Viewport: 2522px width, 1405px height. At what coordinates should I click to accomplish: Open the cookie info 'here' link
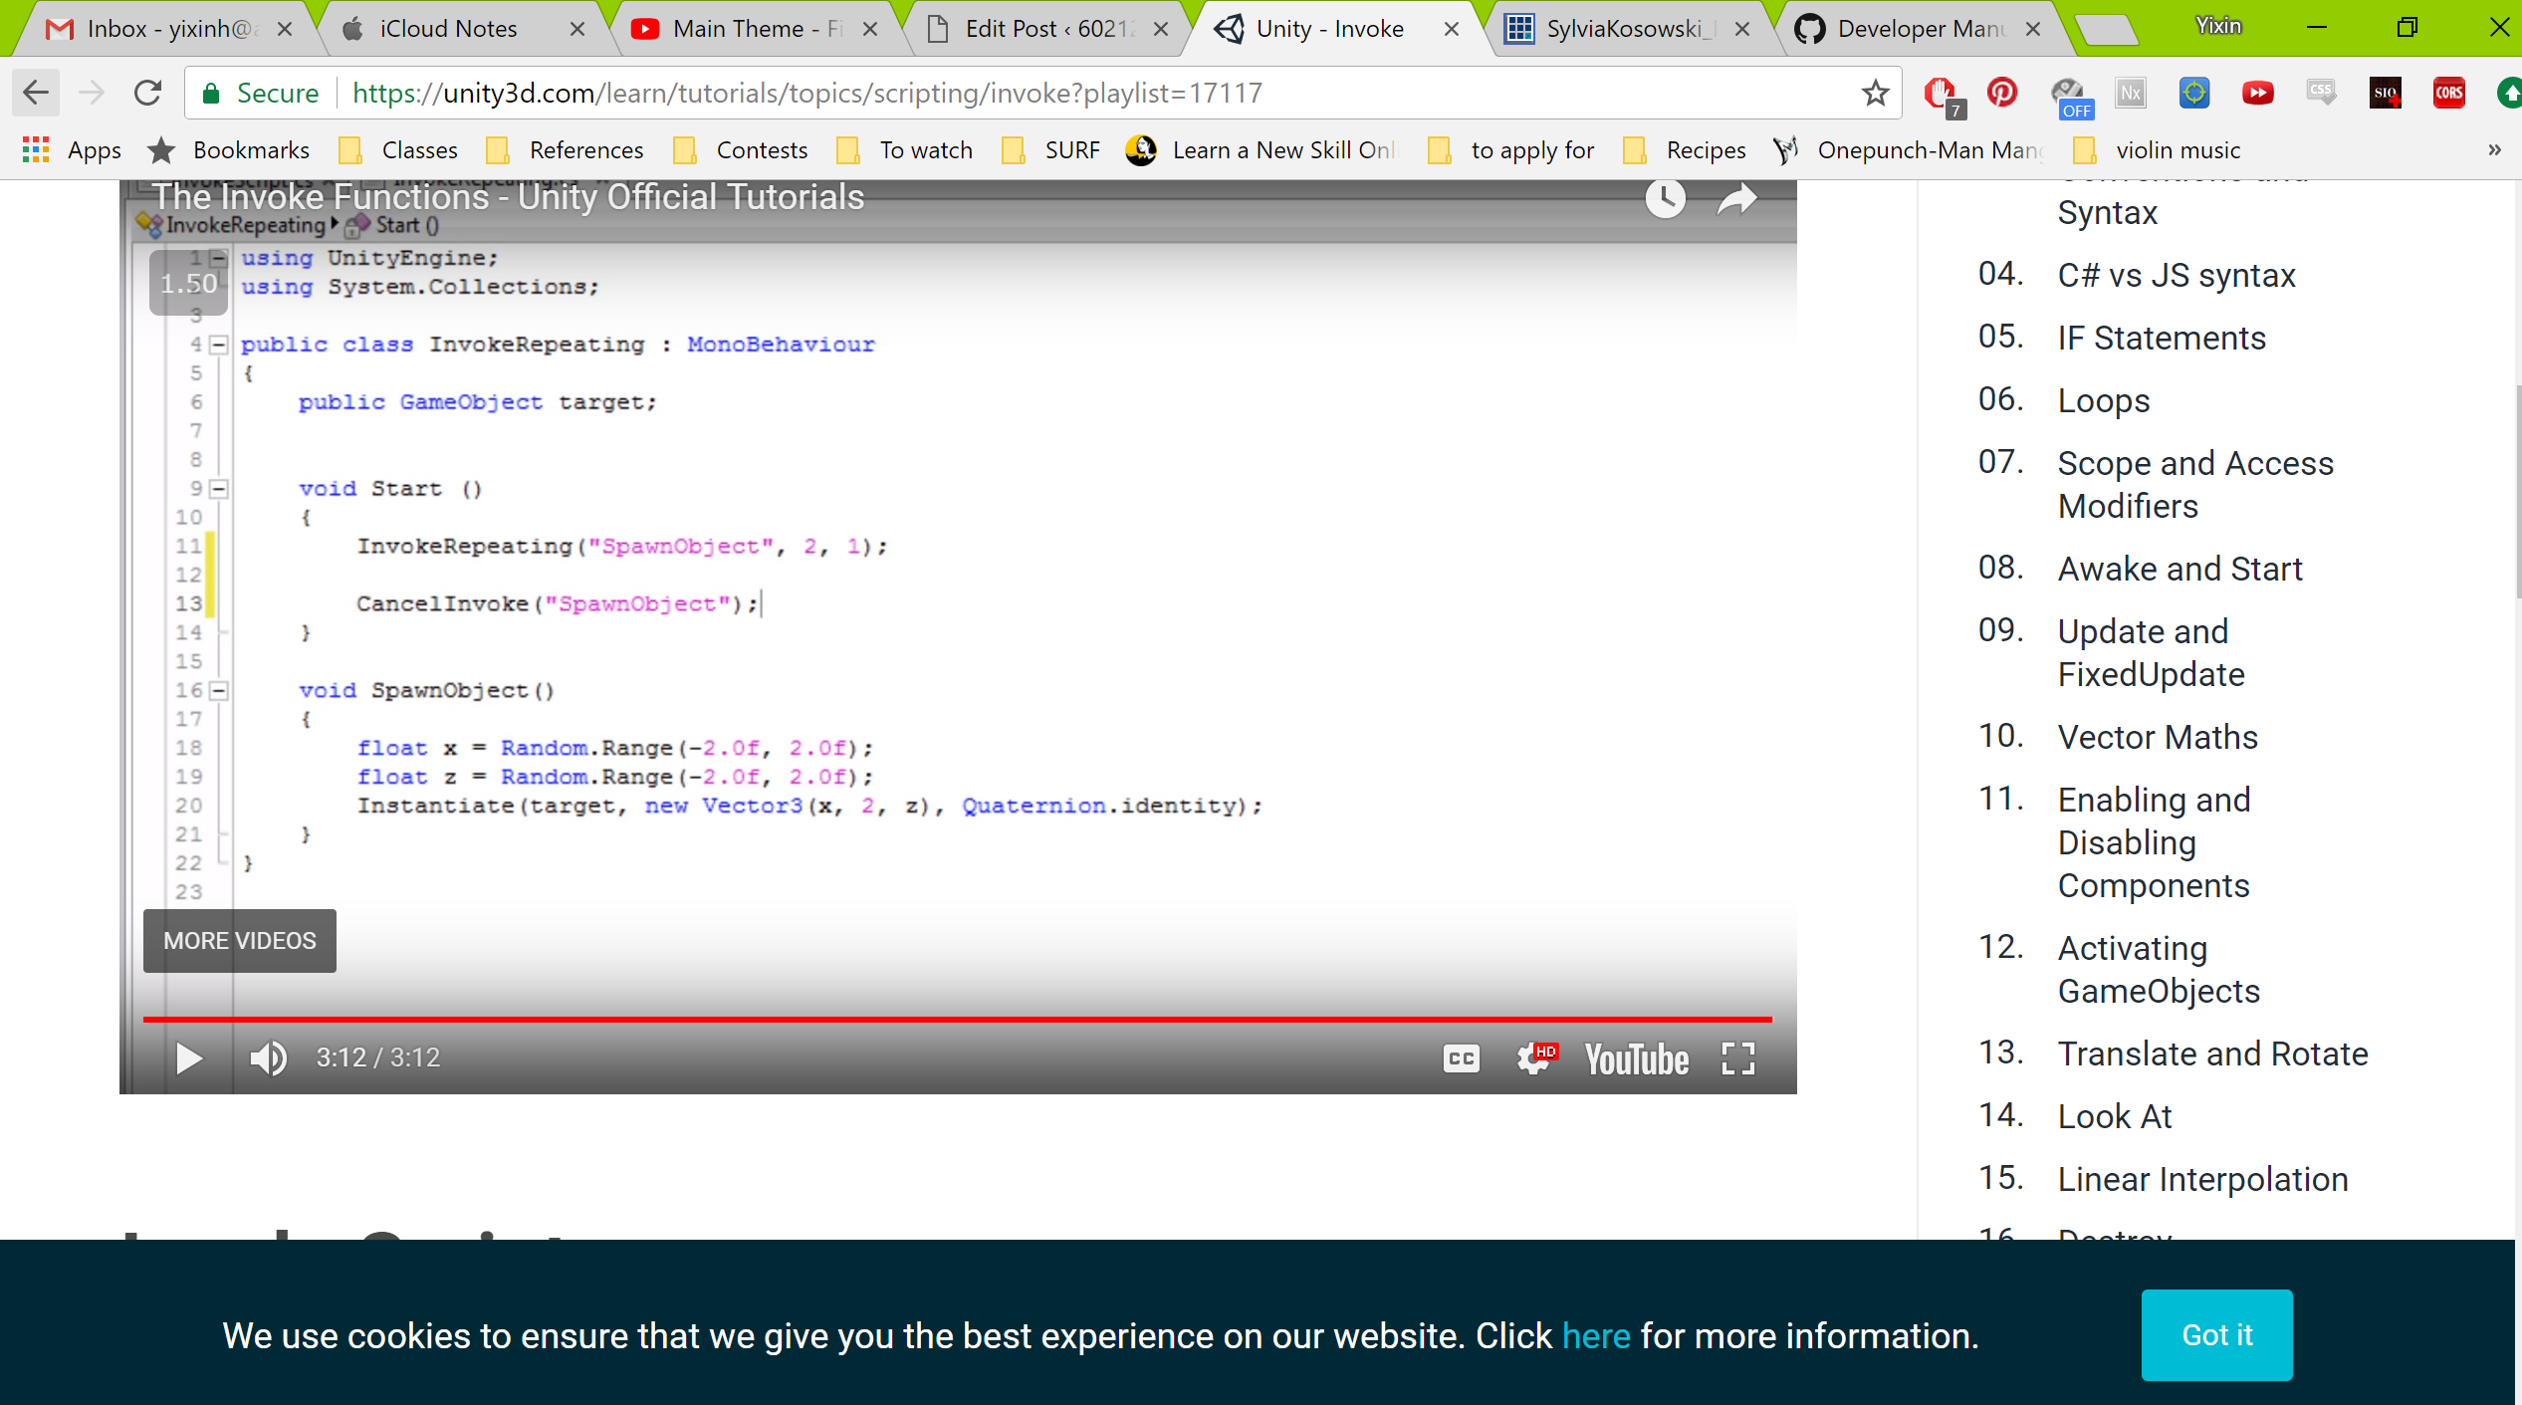tap(1596, 1335)
